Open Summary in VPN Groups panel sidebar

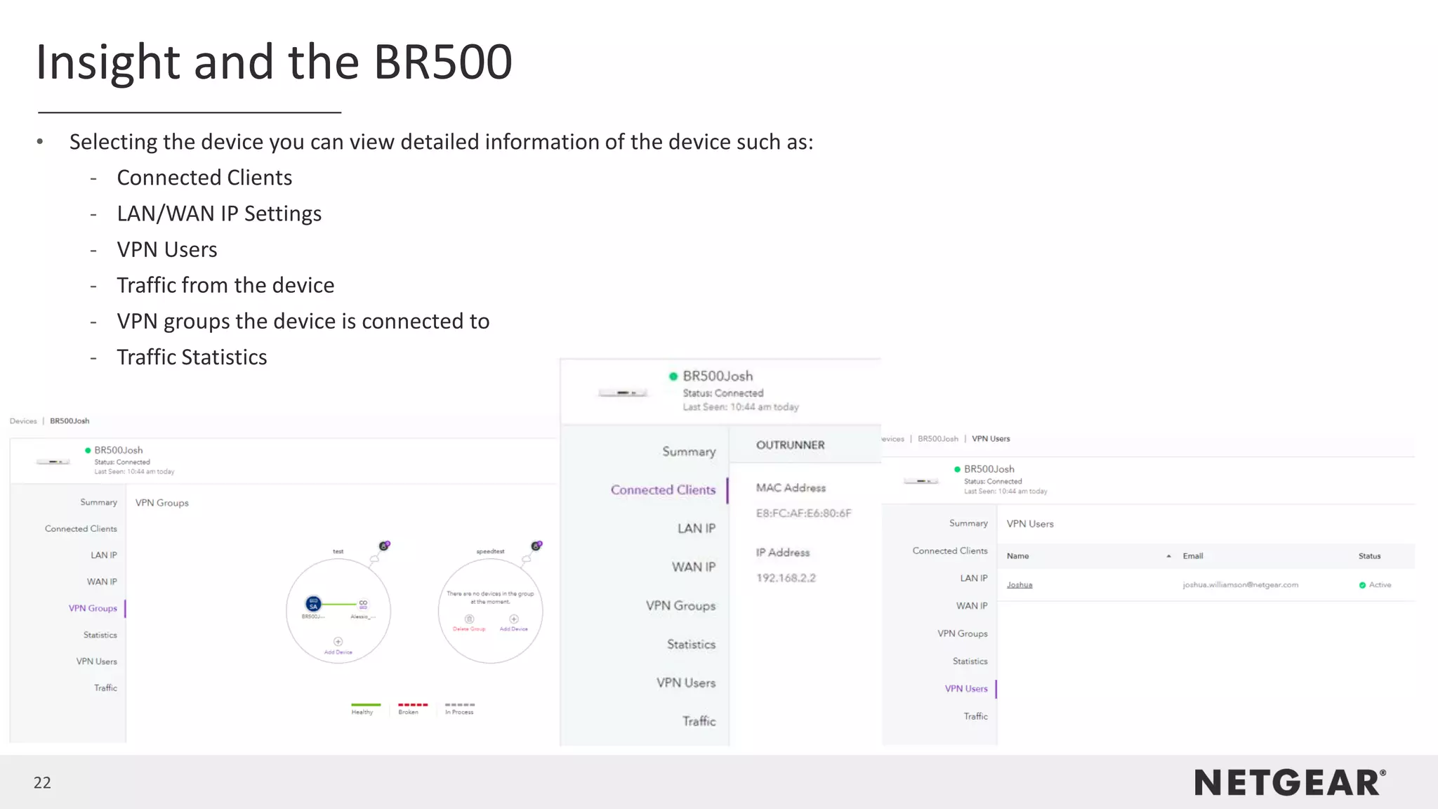98,502
